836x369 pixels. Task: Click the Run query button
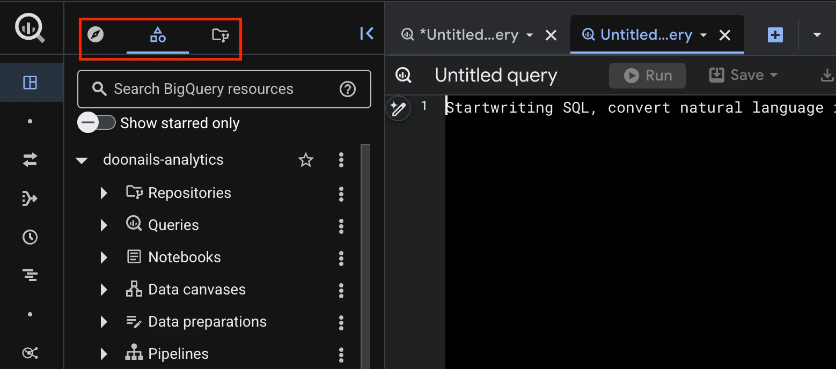click(647, 76)
